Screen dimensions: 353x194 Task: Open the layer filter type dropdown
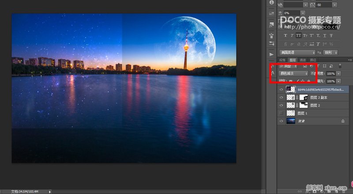(x=288, y=66)
